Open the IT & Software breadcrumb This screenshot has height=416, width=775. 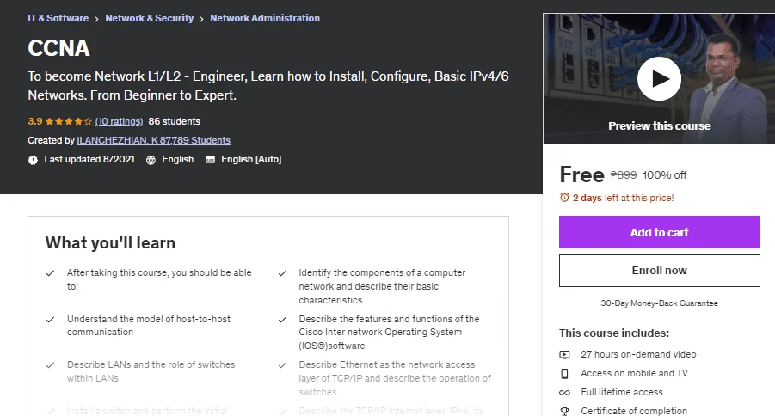(x=58, y=18)
